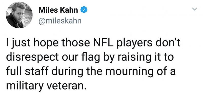This screenshot has width=203, height=94.
Task: Click the blue verified badge
Action: coord(84,10)
